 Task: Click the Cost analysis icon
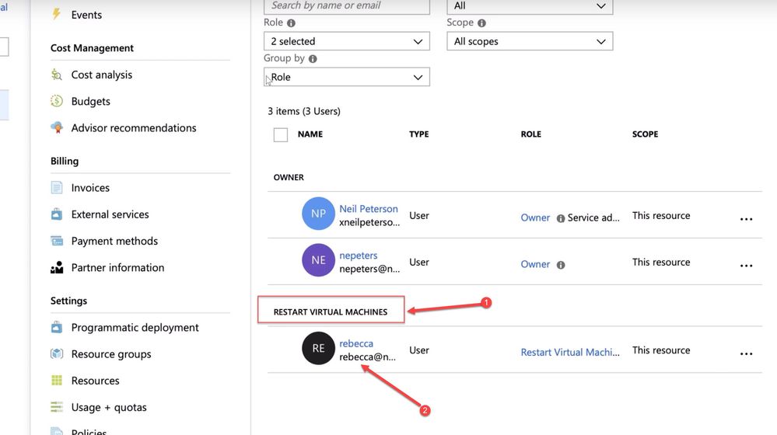tap(57, 75)
